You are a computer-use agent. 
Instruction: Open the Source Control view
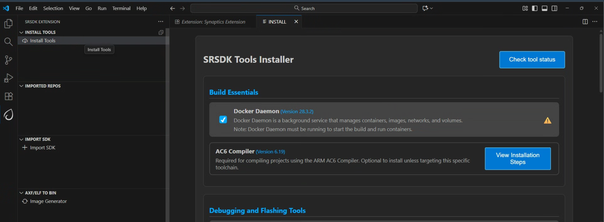8,60
